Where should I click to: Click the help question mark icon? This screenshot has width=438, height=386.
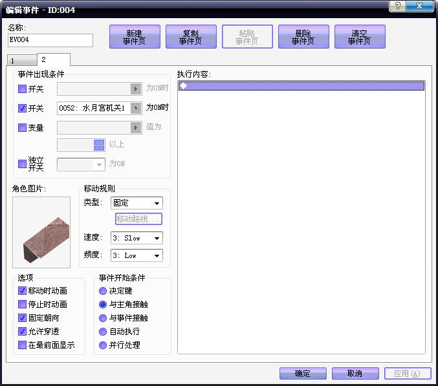pyautogui.click(x=397, y=6)
